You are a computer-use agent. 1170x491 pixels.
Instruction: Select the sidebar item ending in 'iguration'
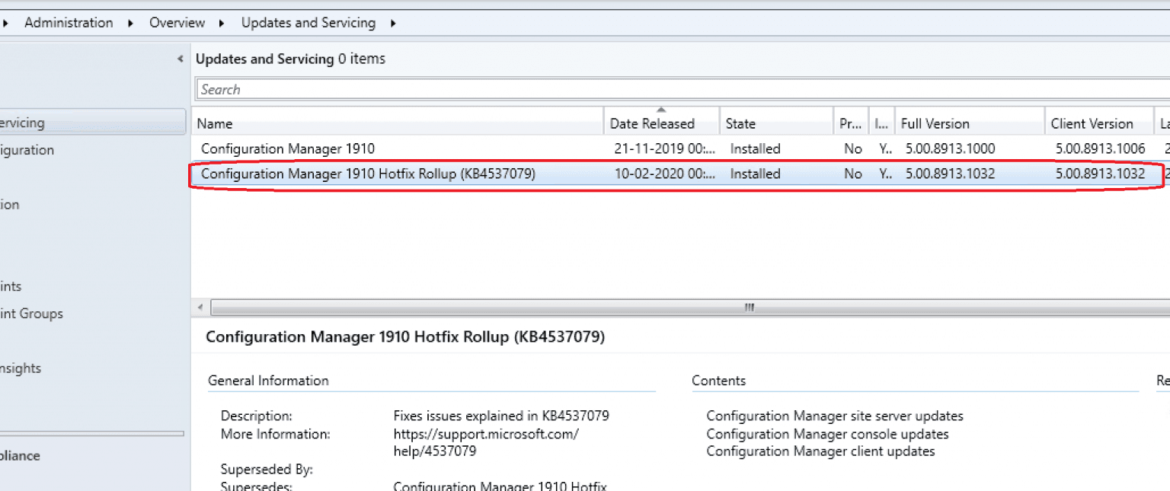coord(27,150)
